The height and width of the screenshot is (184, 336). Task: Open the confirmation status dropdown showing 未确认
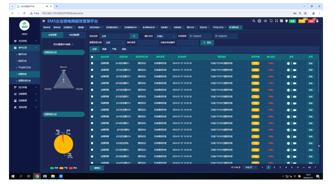(x=165, y=36)
